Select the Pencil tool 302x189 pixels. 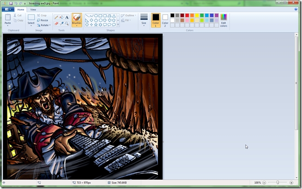(x=56, y=18)
